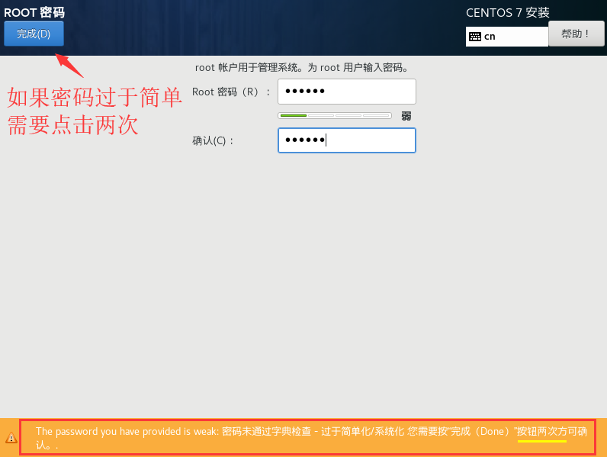The width and height of the screenshot is (607, 457).
Task: Click the warning triangle icon in bottom bar
Action: coord(11,438)
